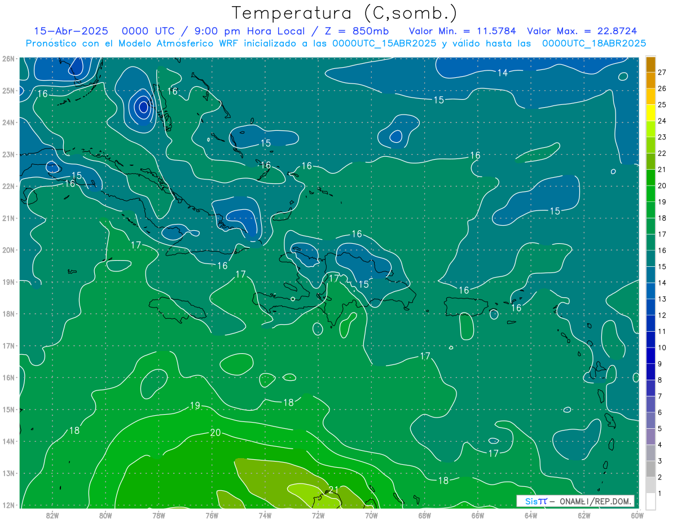677x523 pixels.
Task: Click the '16N' latitude axis label
Action: (8, 377)
